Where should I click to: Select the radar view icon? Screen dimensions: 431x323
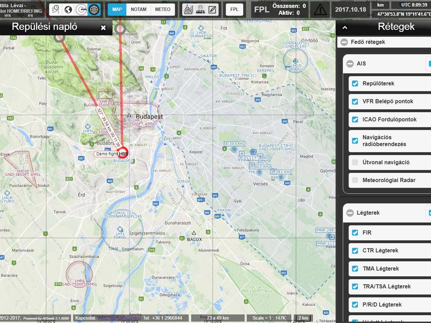(81, 9)
